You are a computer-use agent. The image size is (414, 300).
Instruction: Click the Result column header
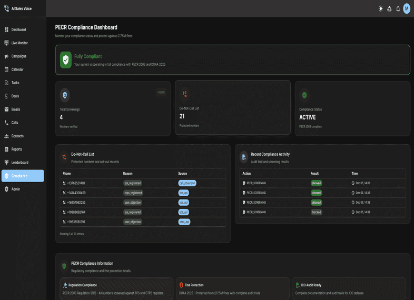click(314, 174)
